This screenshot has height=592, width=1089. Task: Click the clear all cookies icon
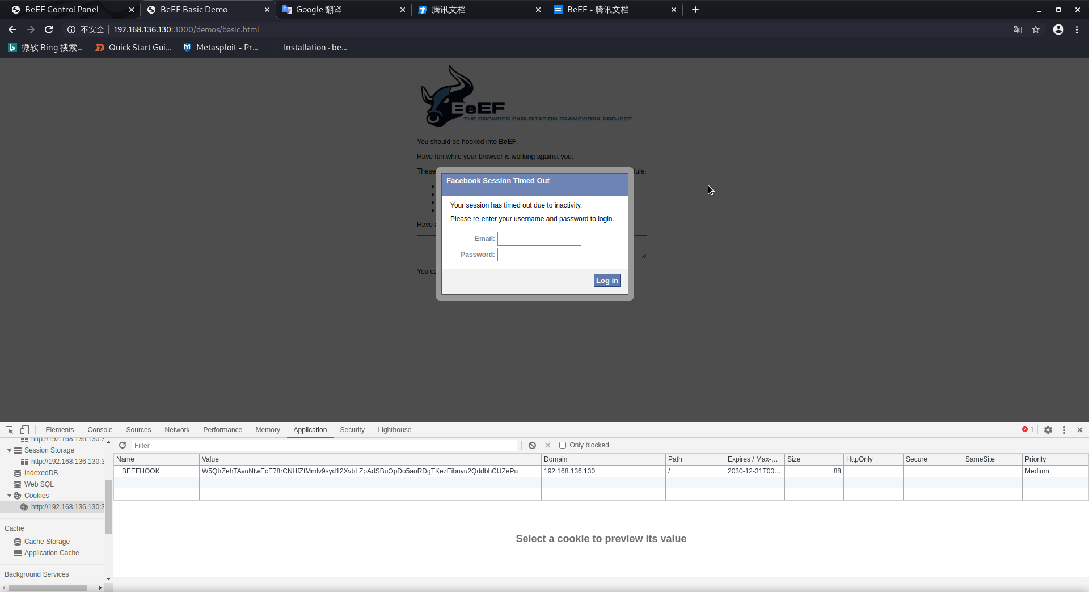click(532, 445)
